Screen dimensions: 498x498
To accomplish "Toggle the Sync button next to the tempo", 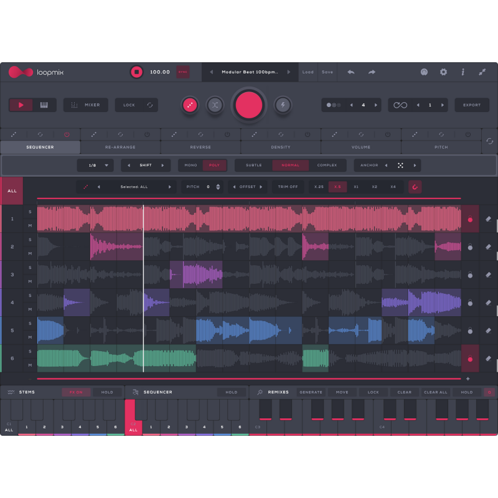I will 182,72.
